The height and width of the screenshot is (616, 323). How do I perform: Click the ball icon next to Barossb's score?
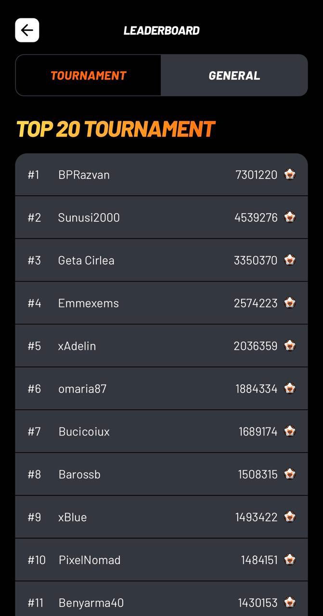[x=291, y=474]
